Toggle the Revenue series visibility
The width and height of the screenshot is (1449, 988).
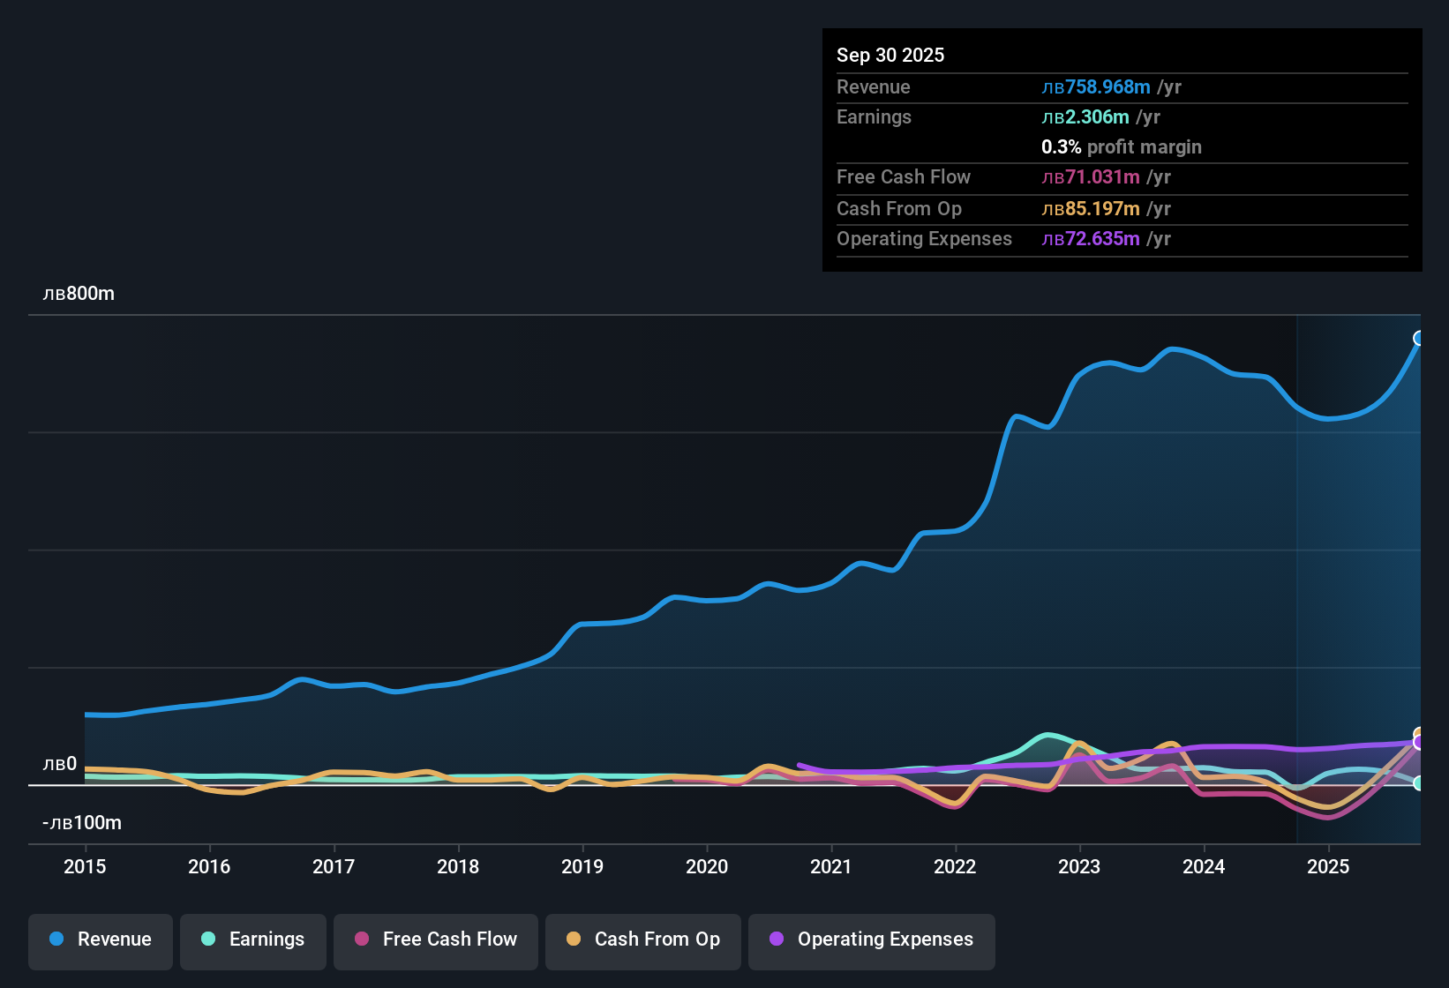tap(100, 940)
